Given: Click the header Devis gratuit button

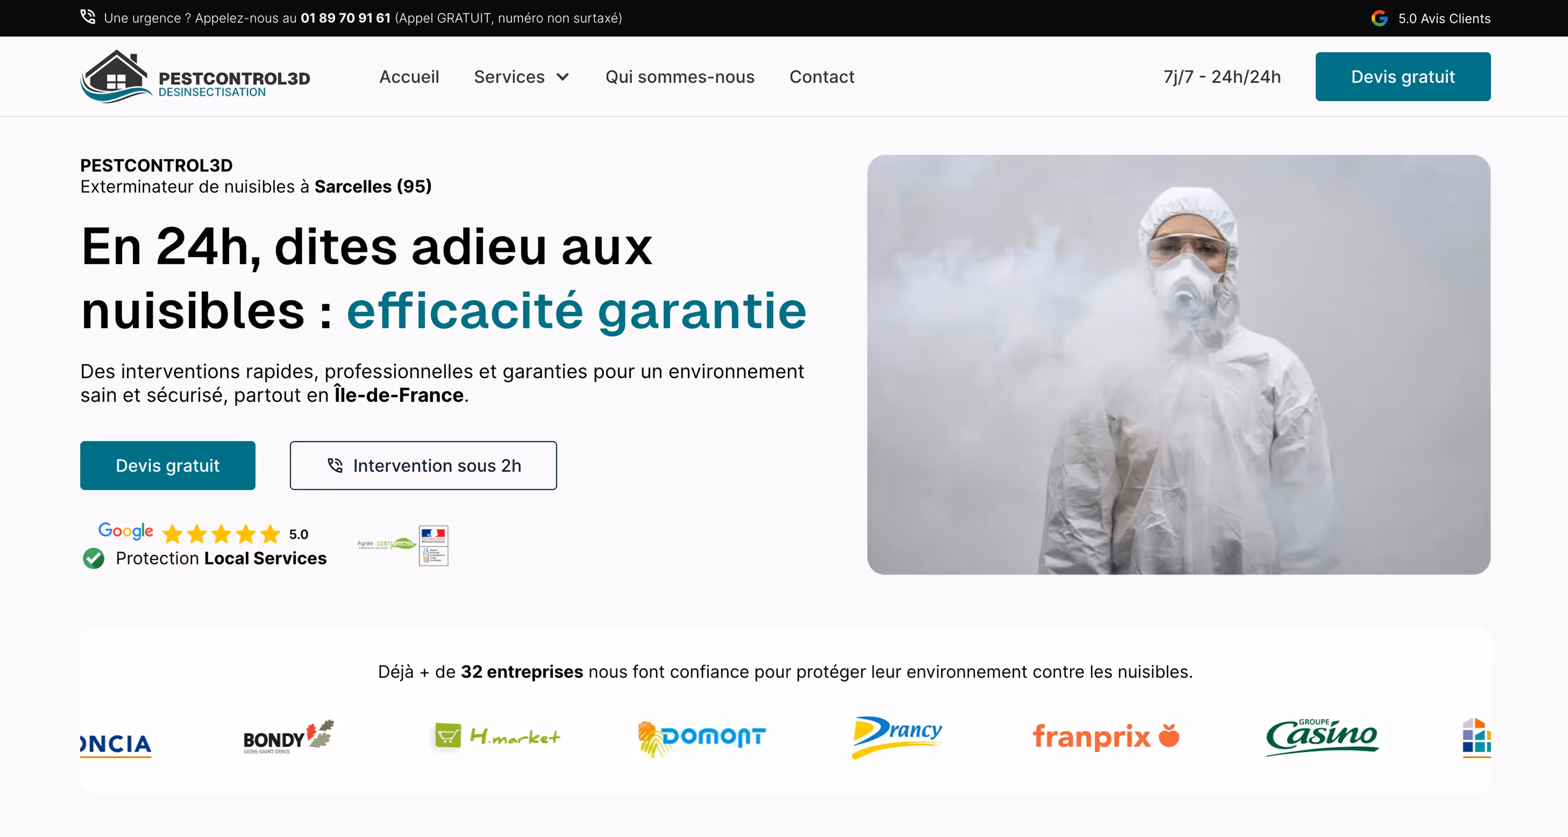Looking at the screenshot, I should point(1403,77).
